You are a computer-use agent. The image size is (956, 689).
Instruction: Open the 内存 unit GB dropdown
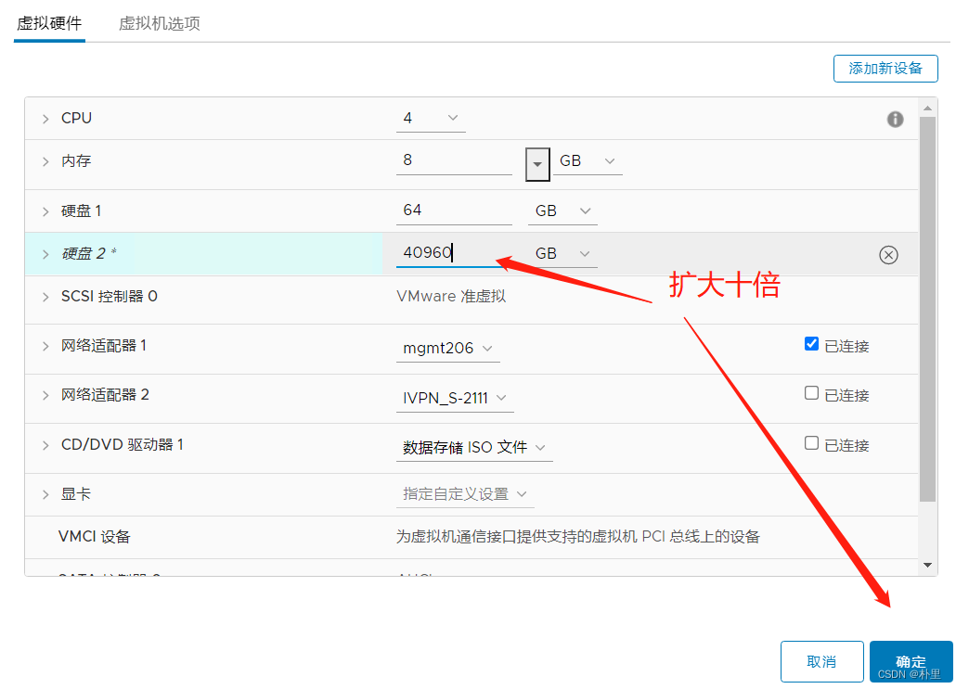[x=588, y=160]
